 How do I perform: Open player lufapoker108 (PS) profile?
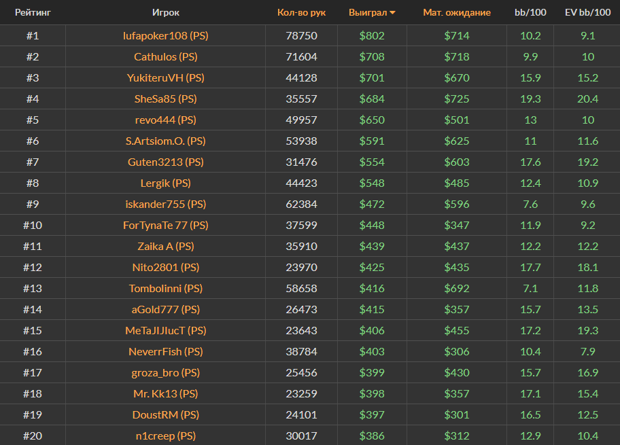coord(166,36)
